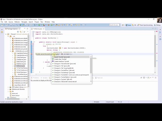Switch to the Task List tab
This screenshot has width=162, height=121.
99,78
